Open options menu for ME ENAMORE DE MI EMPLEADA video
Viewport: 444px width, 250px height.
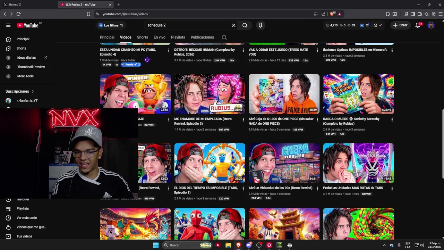click(x=243, y=119)
